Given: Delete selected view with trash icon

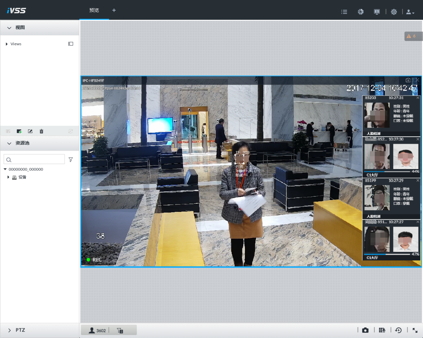Looking at the screenshot, I should click(41, 131).
